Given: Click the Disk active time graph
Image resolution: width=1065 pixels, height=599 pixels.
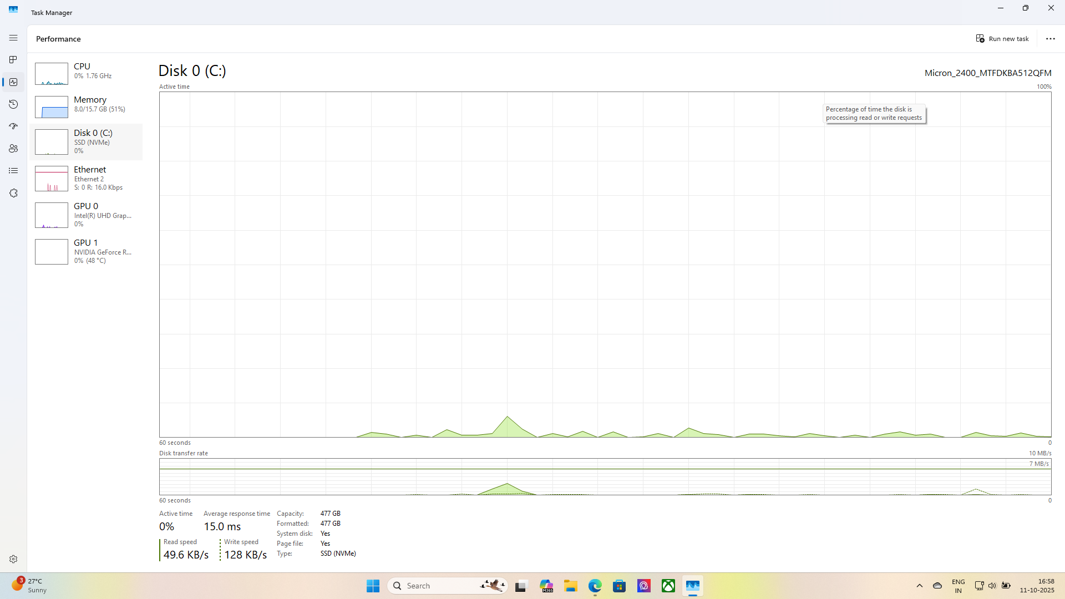Looking at the screenshot, I should click(605, 265).
